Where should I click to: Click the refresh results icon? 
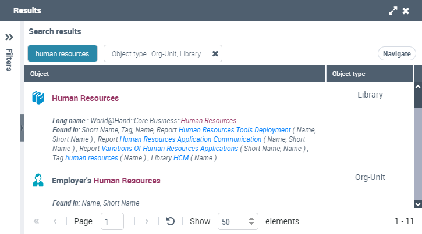pos(170,221)
